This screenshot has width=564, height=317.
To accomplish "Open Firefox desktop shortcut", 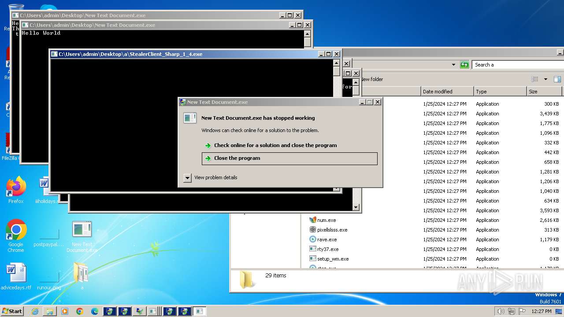I will pos(16,190).
